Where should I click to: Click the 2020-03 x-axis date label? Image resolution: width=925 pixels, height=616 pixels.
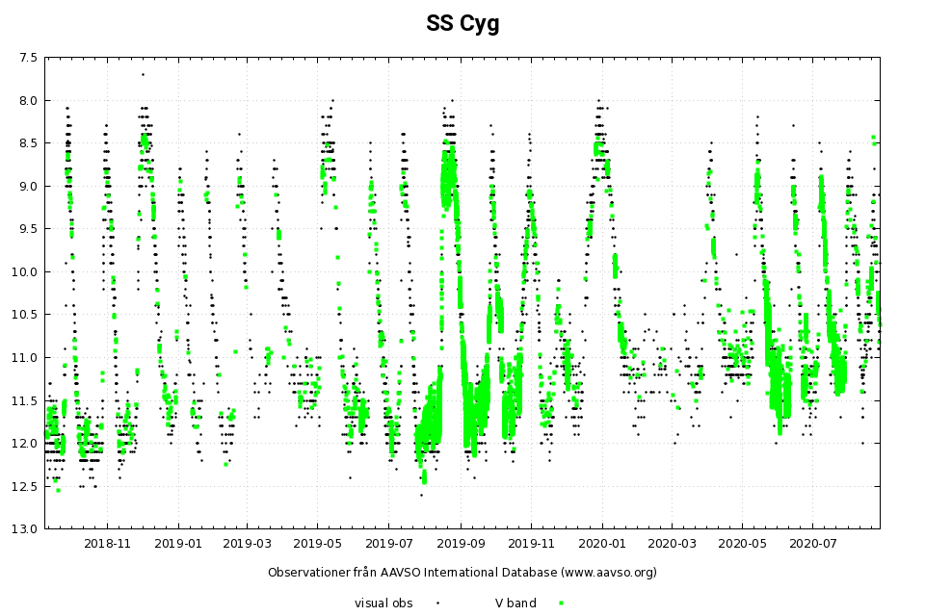672,543
